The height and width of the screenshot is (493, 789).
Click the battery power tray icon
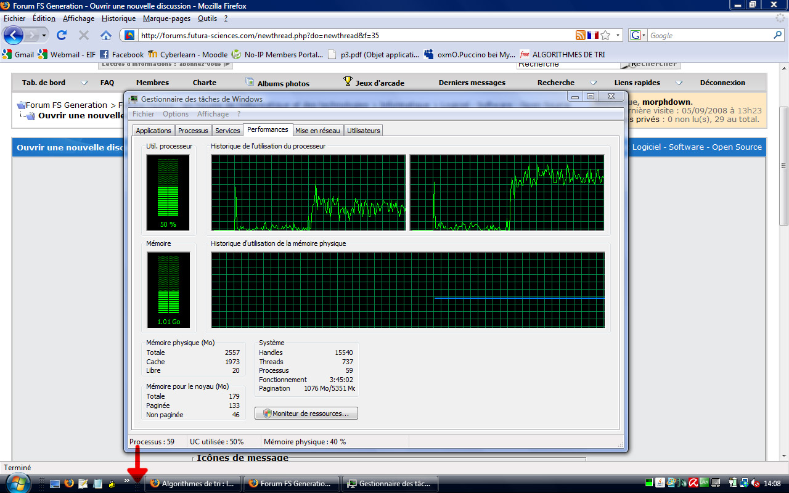point(733,483)
